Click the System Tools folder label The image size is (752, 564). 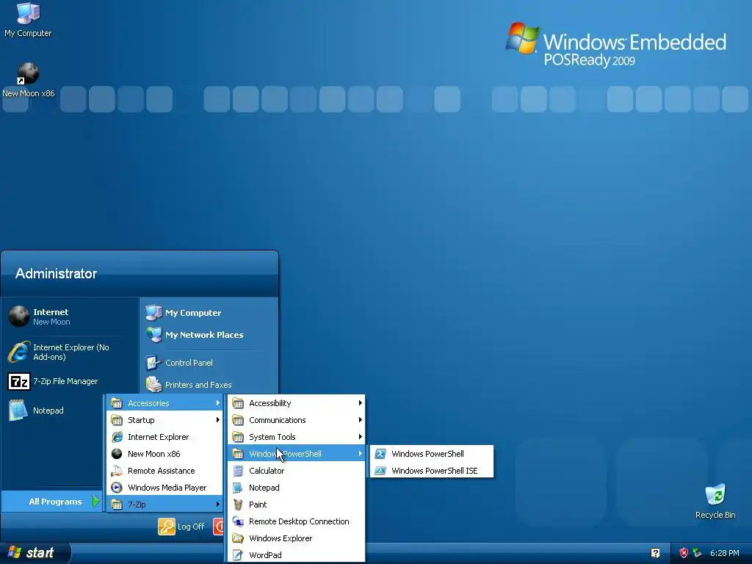click(x=272, y=437)
